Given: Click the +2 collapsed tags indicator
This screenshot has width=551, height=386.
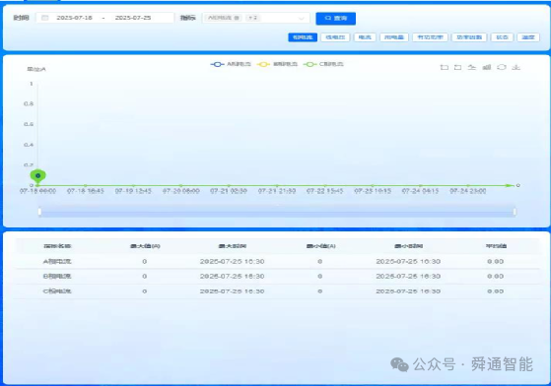Looking at the screenshot, I should pyautogui.click(x=253, y=18).
